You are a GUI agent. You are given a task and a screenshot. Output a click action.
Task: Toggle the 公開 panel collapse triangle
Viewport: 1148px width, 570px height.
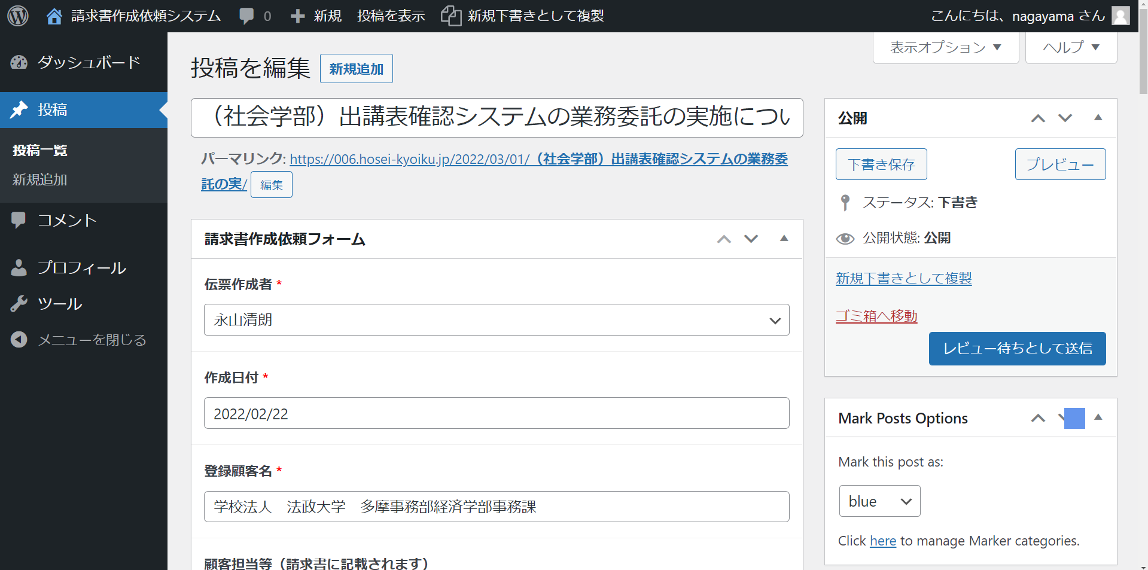1098,118
